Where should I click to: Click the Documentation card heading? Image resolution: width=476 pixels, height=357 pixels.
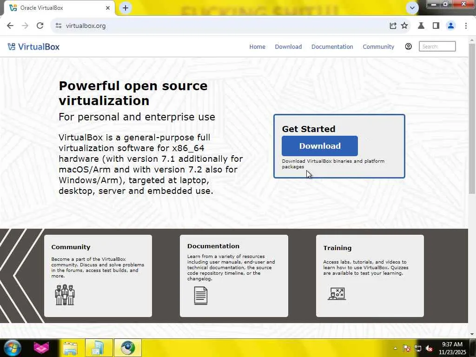coord(213,246)
